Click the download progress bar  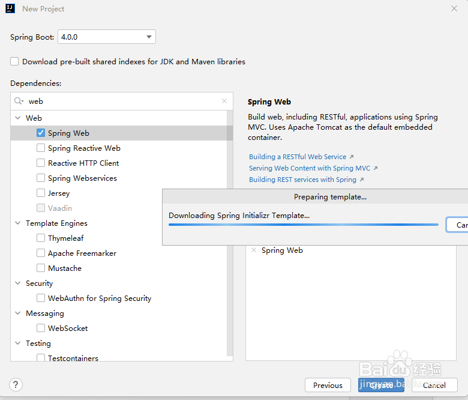[303, 225]
